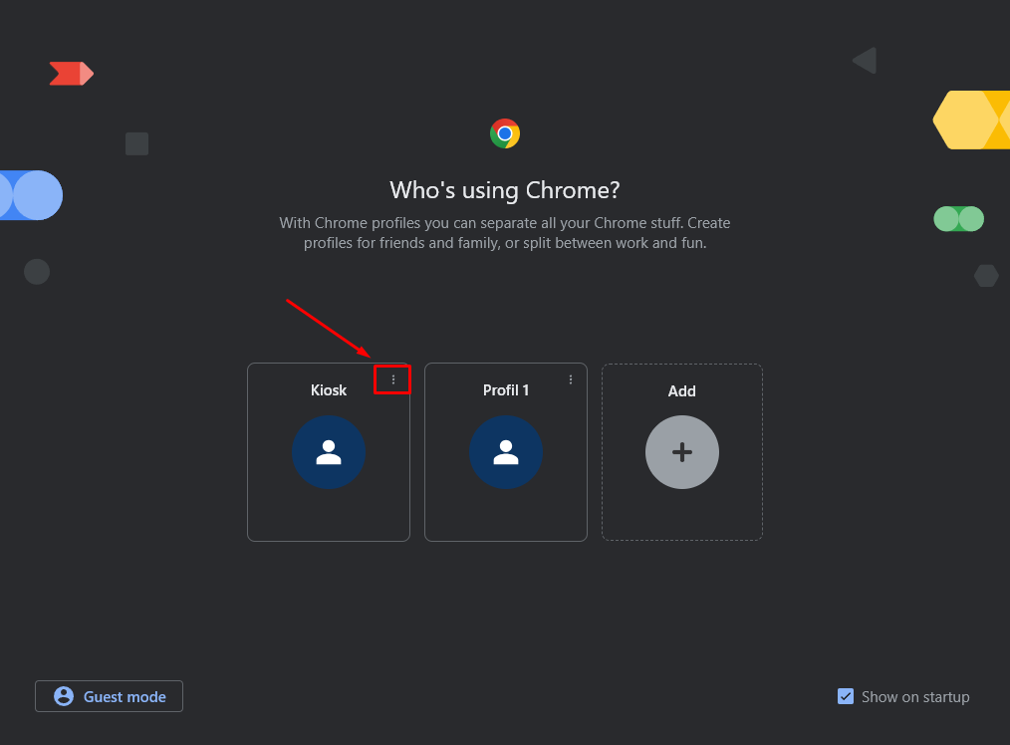Open Guest mode
Image resolution: width=1010 pixels, height=745 pixels.
[x=109, y=696]
